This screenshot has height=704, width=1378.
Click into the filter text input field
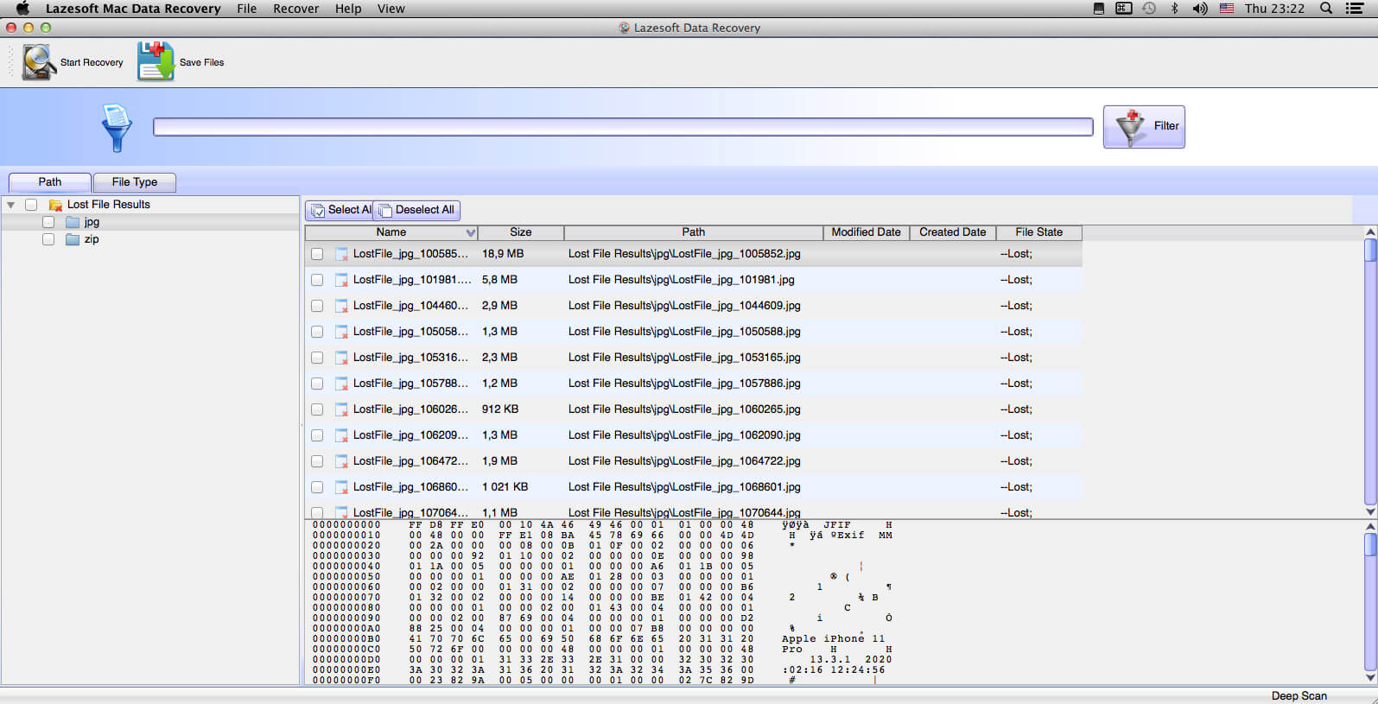pos(623,127)
